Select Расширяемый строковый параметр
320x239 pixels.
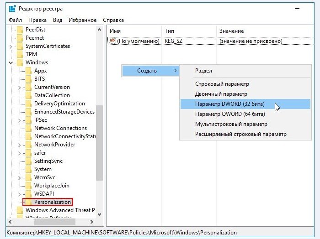245,134
